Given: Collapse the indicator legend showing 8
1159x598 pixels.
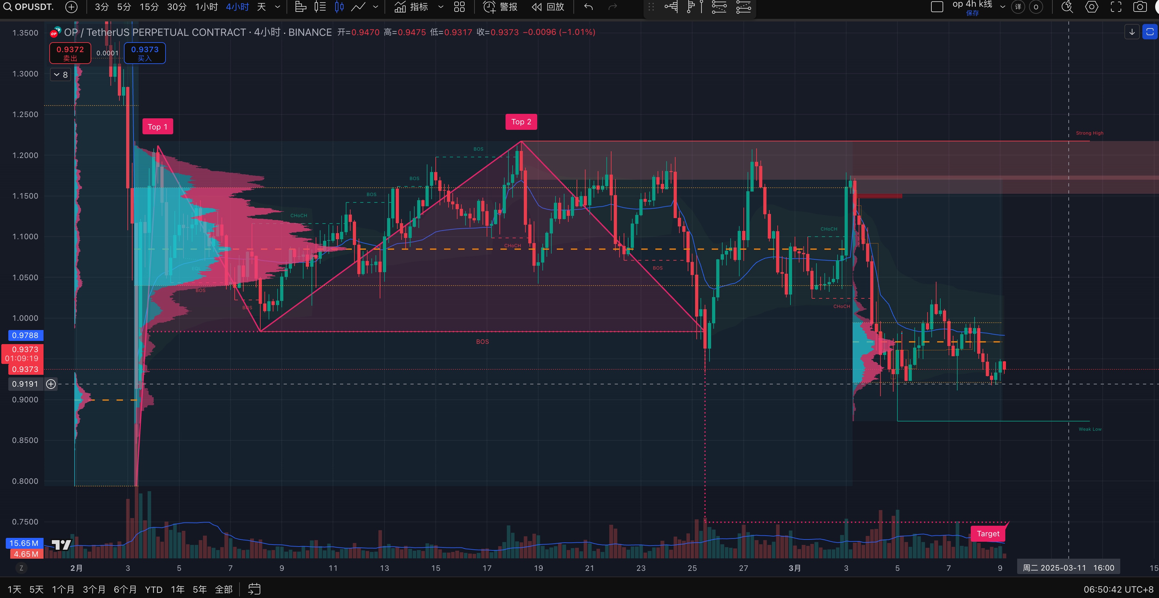Looking at the screenshot, I should point(60,75).
